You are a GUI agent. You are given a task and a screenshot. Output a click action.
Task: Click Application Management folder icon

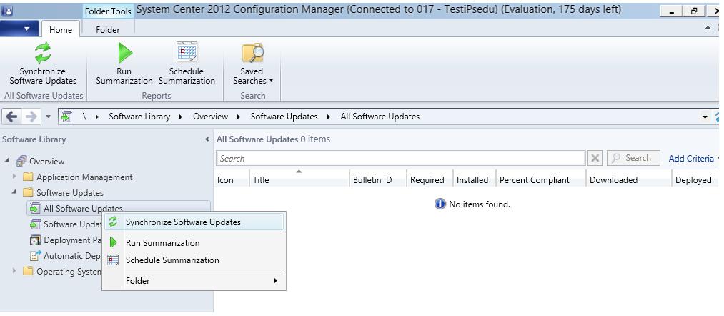[x=28, y=177]
